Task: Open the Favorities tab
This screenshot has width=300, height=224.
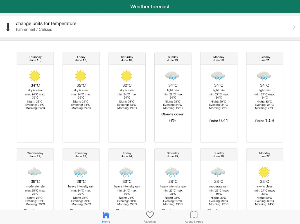Action: [150, 217]
